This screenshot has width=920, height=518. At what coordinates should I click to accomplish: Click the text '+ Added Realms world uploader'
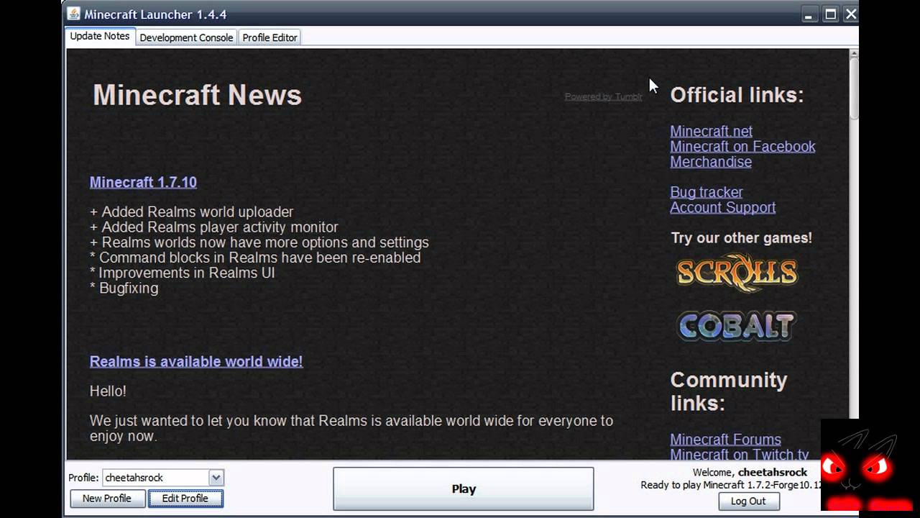click(x=192, y=212)
